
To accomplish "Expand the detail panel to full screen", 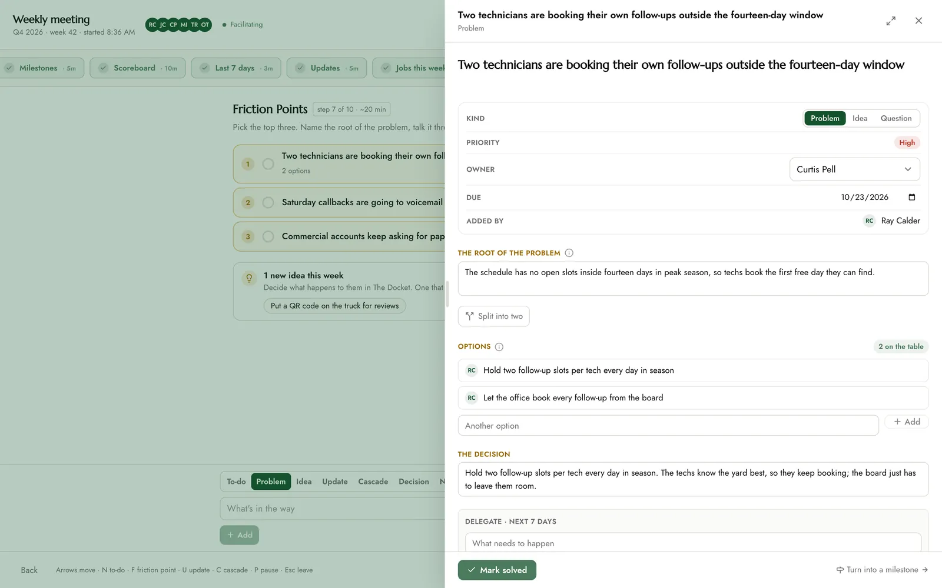I will 891,21.
